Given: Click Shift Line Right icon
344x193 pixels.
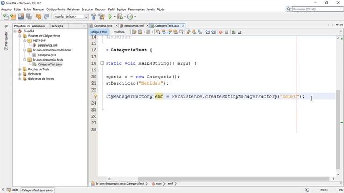Looking at the screenshot, I should [x=213, y=32].
